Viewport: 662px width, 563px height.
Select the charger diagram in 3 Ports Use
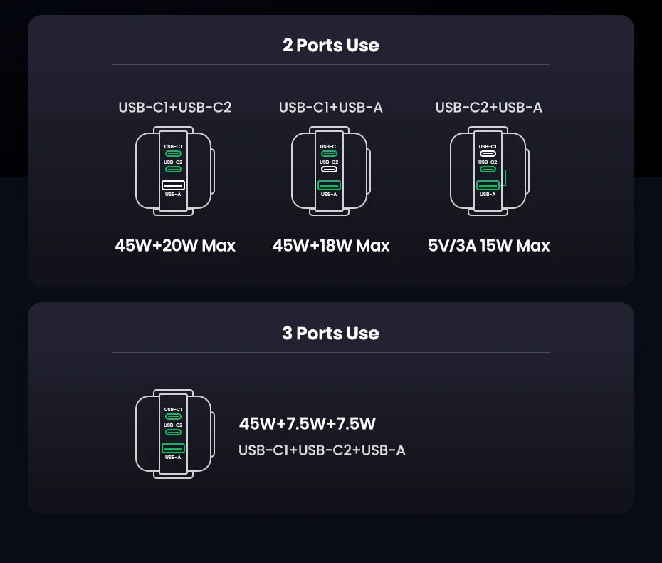click(x=174, y=434)
